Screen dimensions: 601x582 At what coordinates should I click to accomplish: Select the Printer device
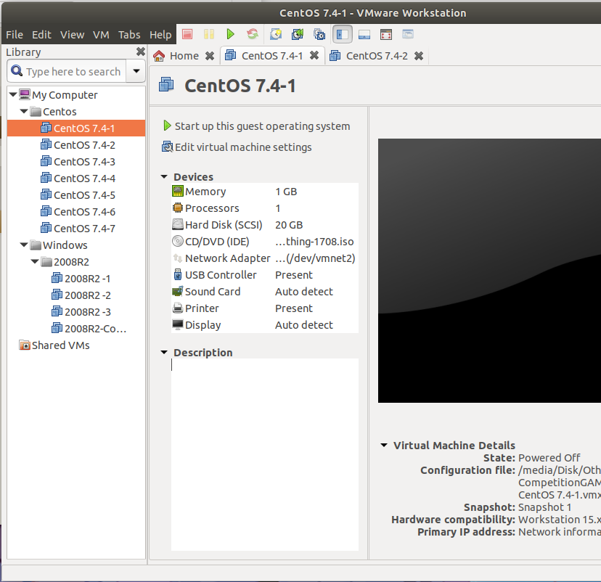(x=265, y=308)
